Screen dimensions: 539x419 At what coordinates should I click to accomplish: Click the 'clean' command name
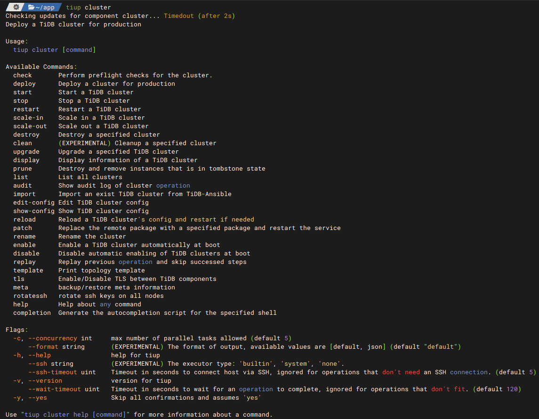point(22,143)
